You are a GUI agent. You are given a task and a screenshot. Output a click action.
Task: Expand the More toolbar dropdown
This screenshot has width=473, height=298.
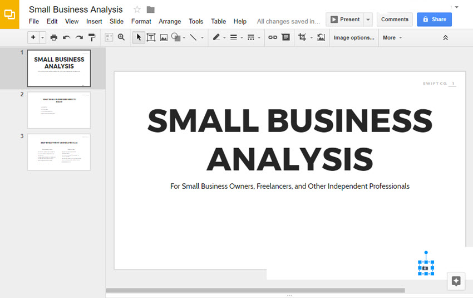click(x=392, y=37)
